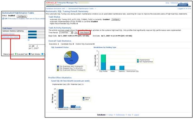Viewport: 193px width, 120px height.
Task: Click the Help link in the footer
Action: tap(129, 115)
